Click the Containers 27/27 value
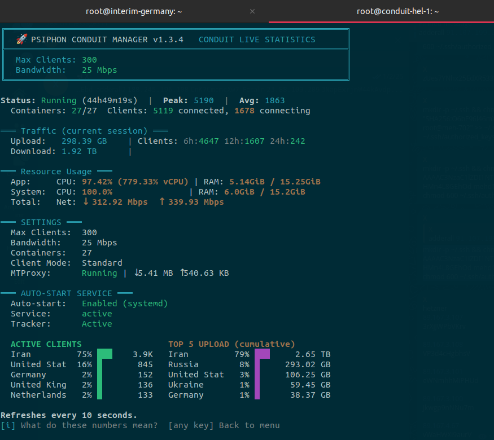This screenshot has height=440, width=494. 85,111
